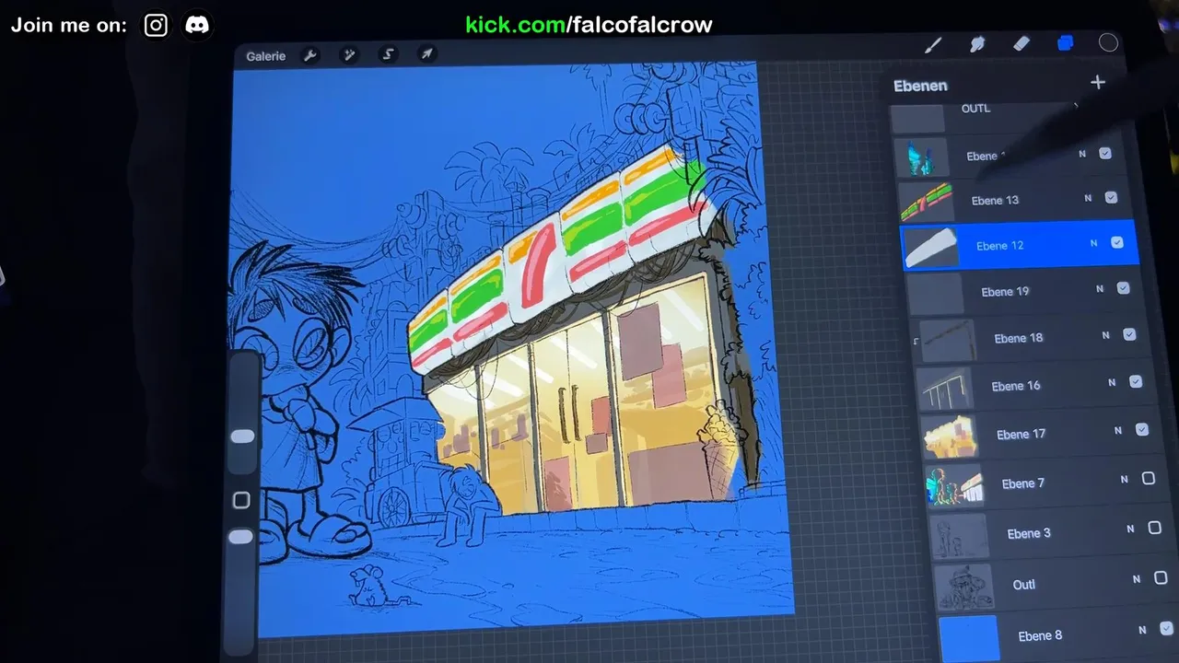Show layer Ebene 7
Viewport: 1179px width, 663px height.
tap(1149, 478)
